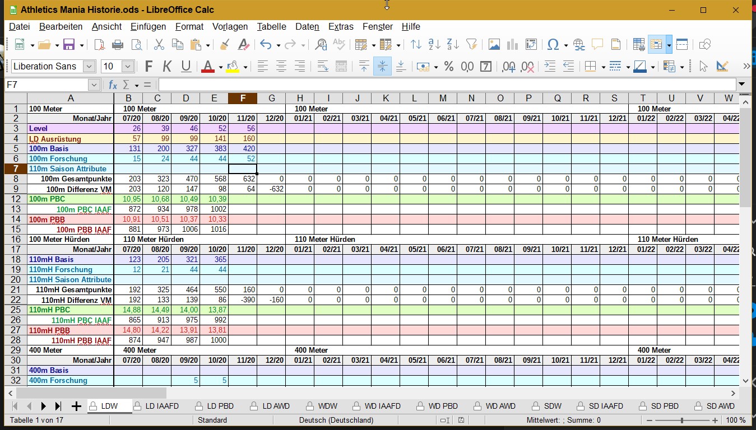The image size is (756, 430).
Task: Cut the selection with the scissors icon
Action: click(x=159, y=45)
